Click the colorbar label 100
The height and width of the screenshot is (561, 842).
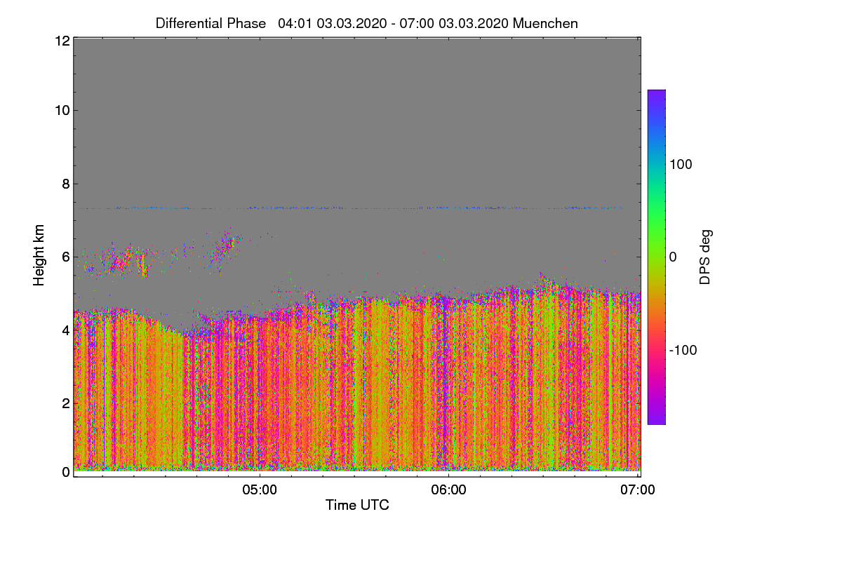pos(681,164)
